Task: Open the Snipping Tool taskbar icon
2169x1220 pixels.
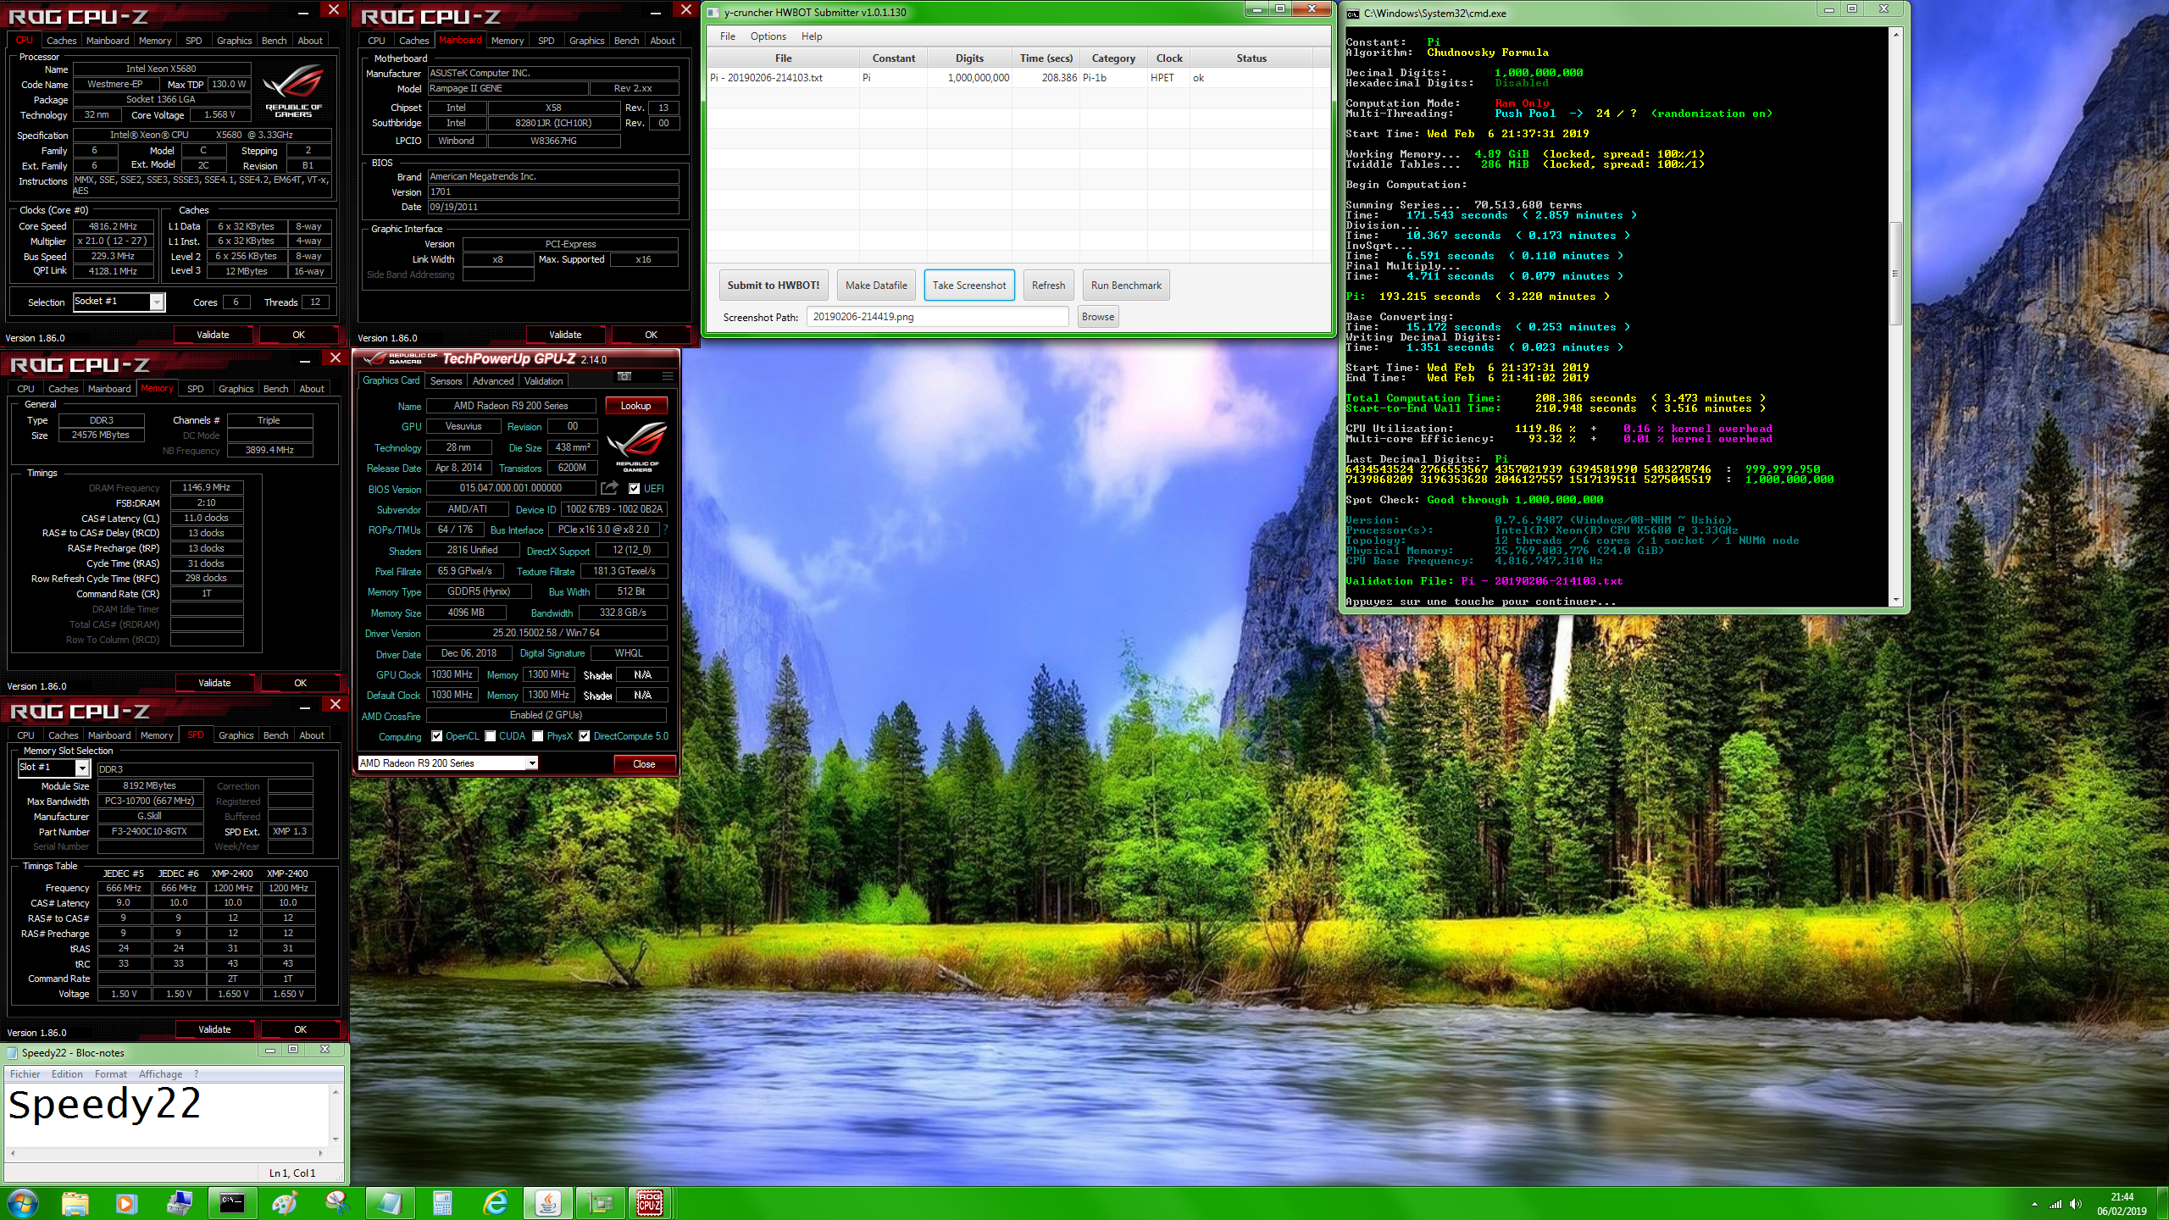Action: tap(337, 1203)
